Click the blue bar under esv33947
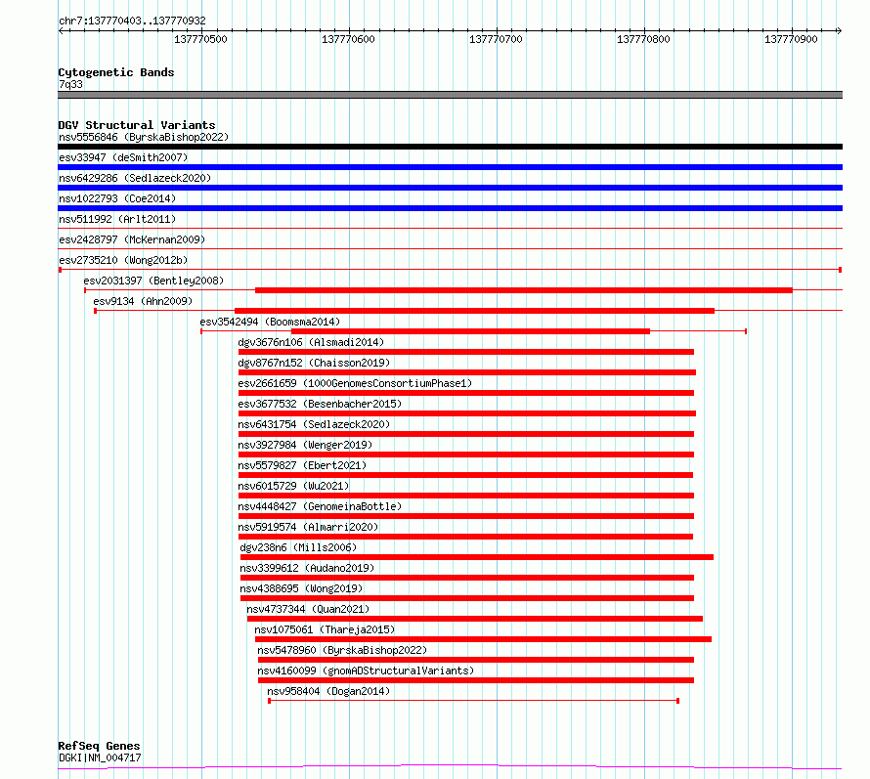Screen dimensions: 870x779 (450, 167)
